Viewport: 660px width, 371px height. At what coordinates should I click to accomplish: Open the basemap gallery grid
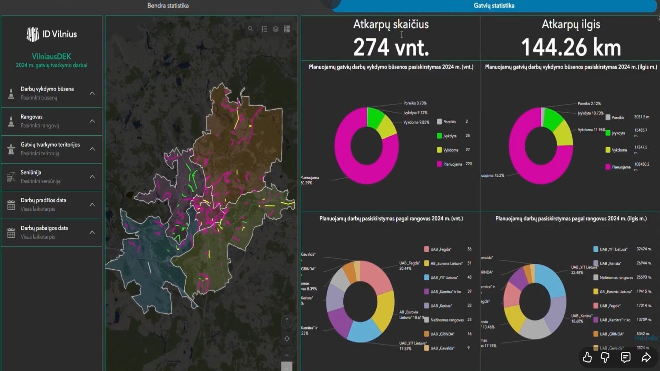287,29
